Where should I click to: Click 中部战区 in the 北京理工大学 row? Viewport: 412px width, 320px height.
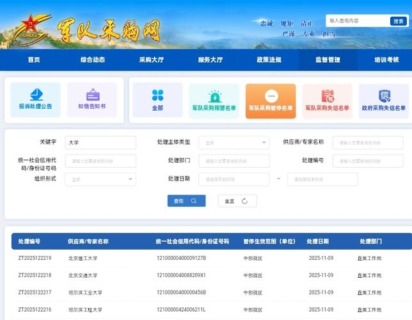(x=253, y=258)
